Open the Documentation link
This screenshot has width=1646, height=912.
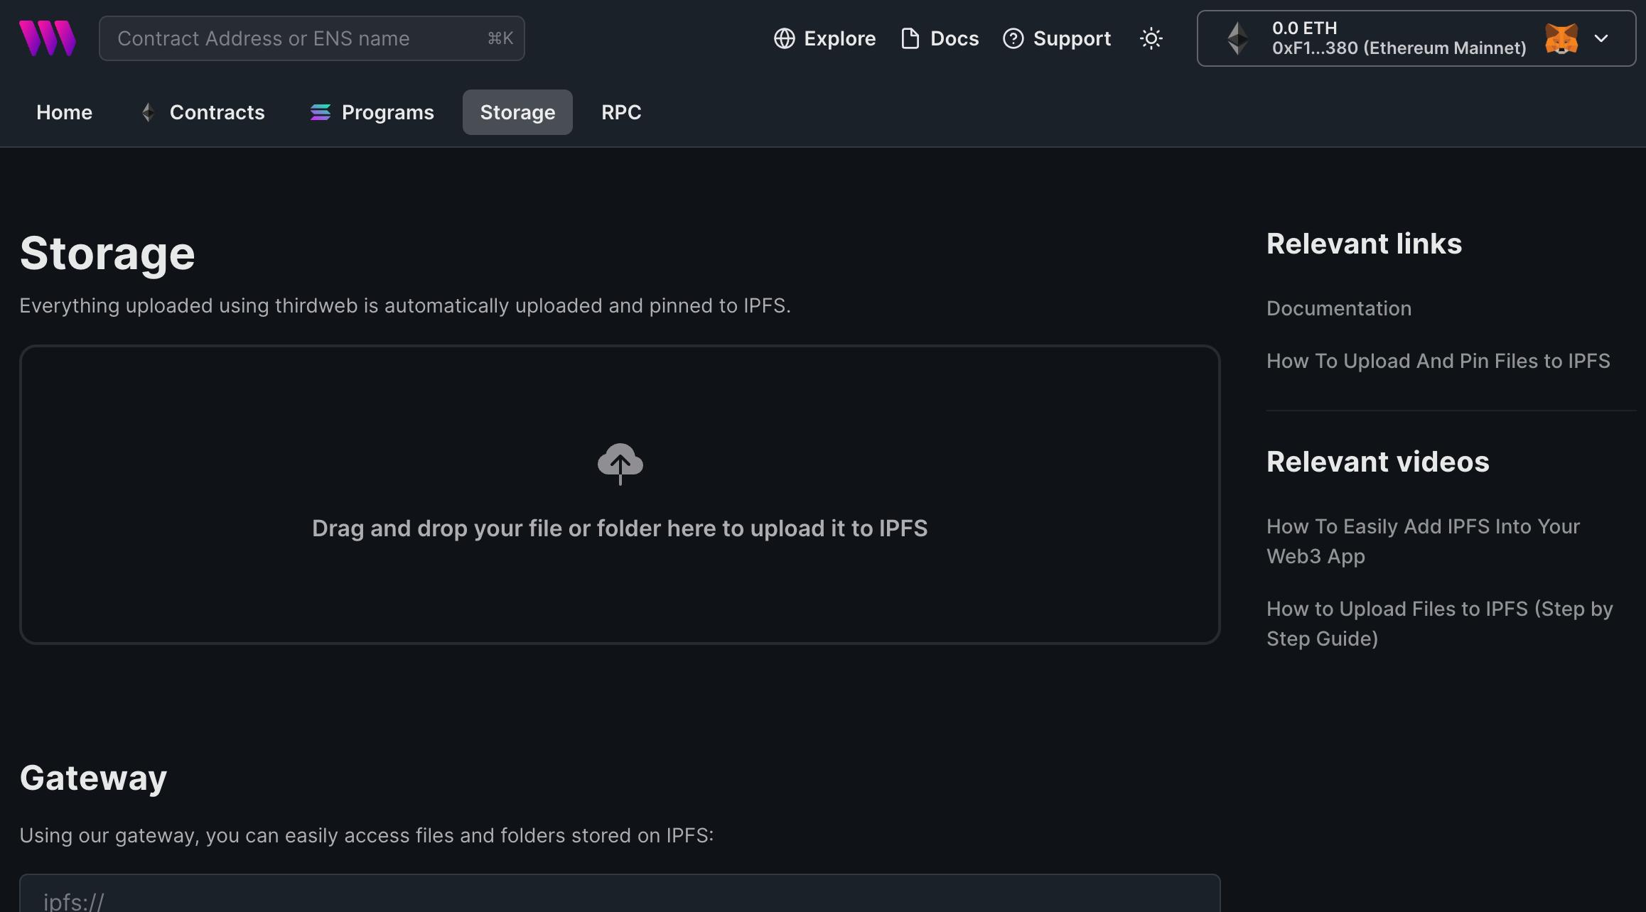[x=1338, y=308]
